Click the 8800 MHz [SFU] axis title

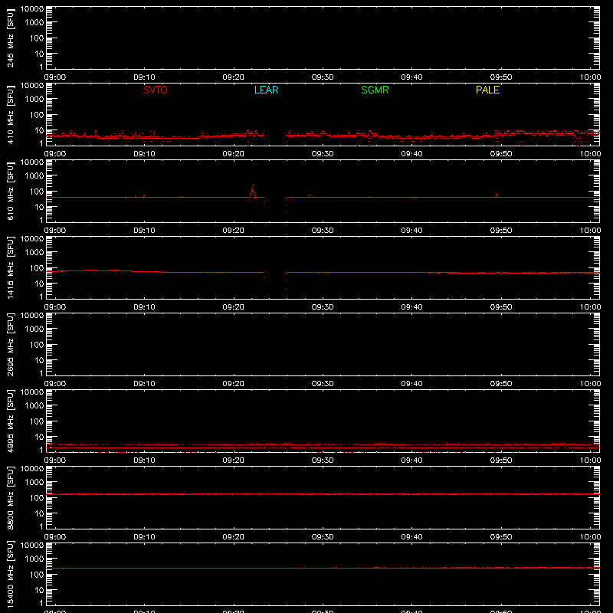10,497
